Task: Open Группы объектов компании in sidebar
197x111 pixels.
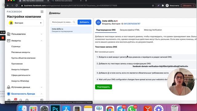Action: 23,58
